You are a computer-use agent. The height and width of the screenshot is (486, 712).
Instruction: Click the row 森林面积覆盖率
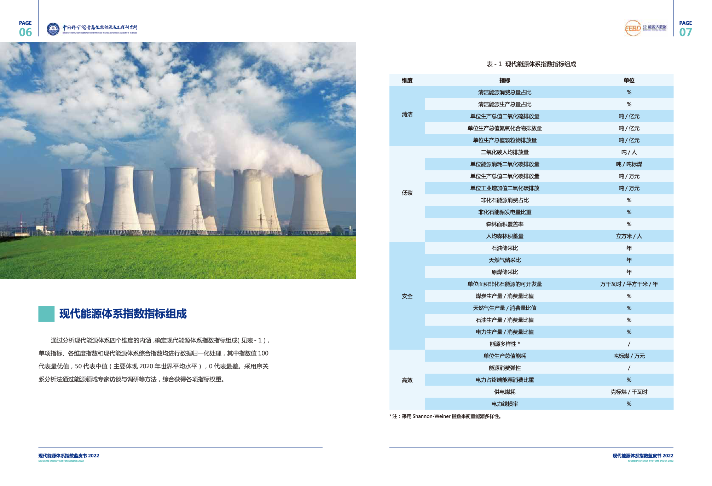[549, 224]
